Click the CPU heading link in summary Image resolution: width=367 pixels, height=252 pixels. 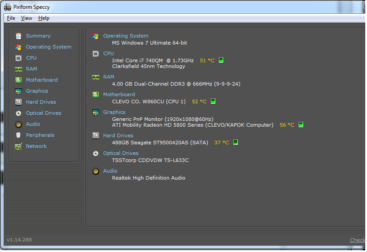click(x=109, y=53)
